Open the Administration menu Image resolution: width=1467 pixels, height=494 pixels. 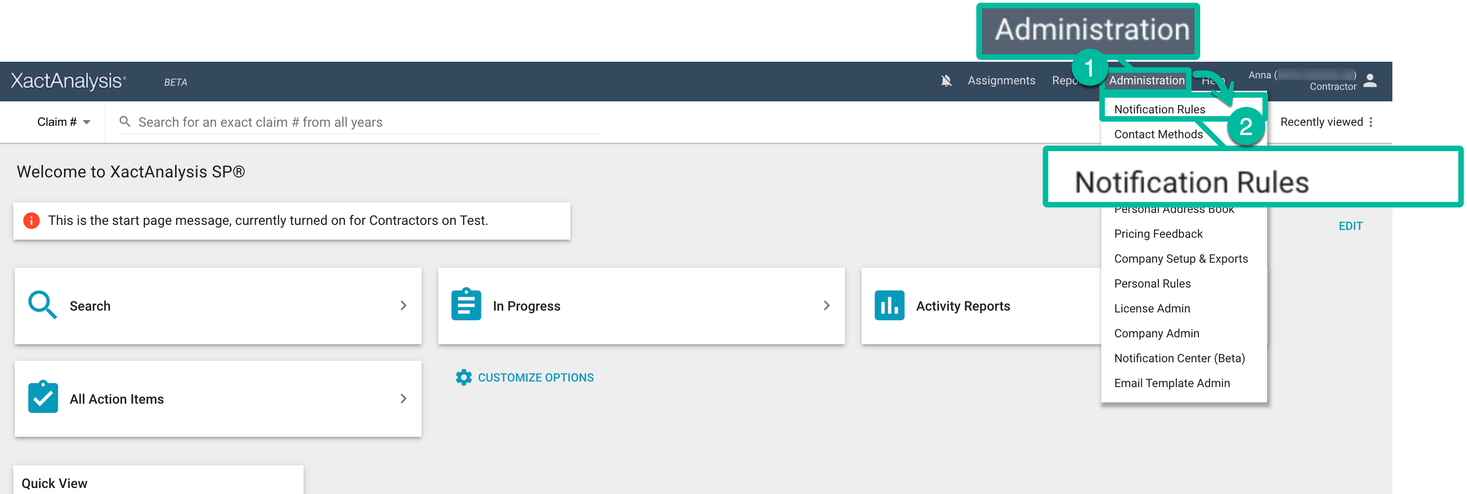[1146, 80]
